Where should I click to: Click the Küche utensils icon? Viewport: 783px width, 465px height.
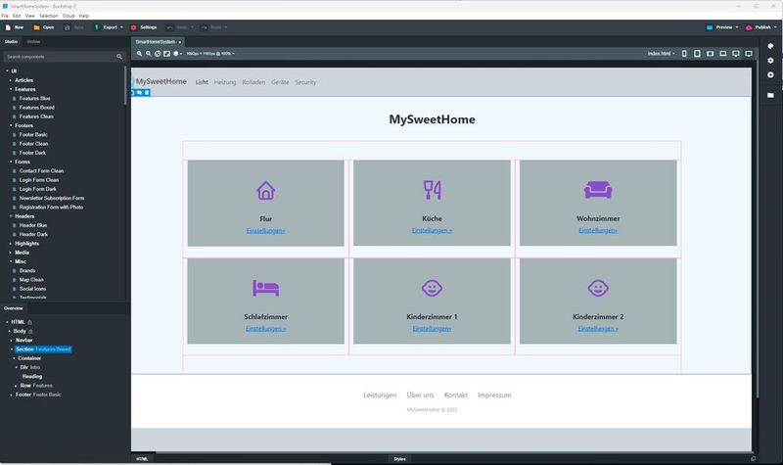coord(432,190)
